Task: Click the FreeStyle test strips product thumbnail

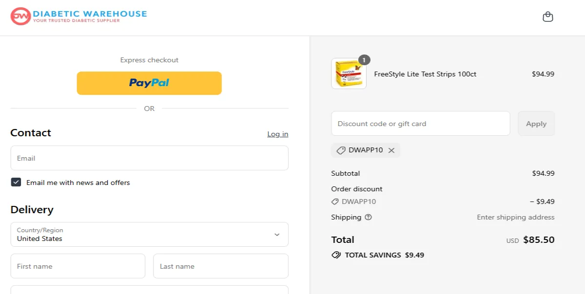Action: point(349,73)
